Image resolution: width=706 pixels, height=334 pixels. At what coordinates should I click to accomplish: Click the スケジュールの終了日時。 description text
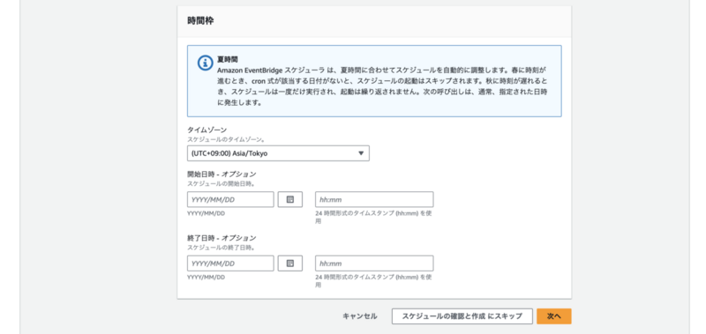coord(222,248)
